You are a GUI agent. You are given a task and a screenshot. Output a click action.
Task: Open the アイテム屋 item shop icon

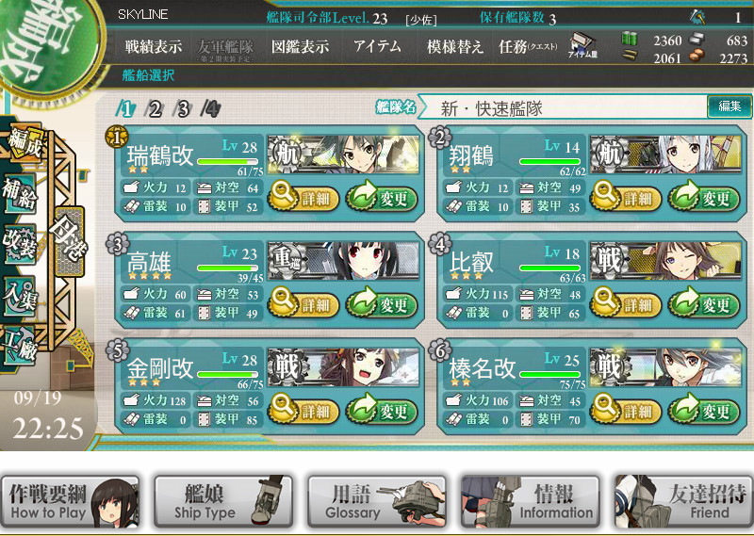point(582,46)
